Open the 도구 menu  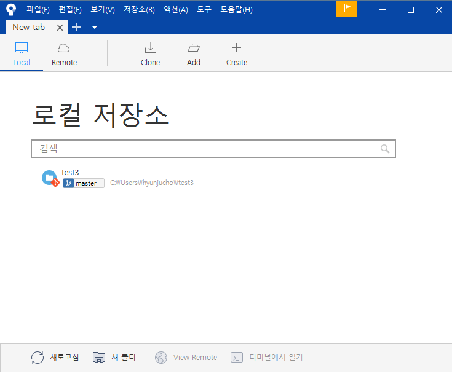click(204, 9)
